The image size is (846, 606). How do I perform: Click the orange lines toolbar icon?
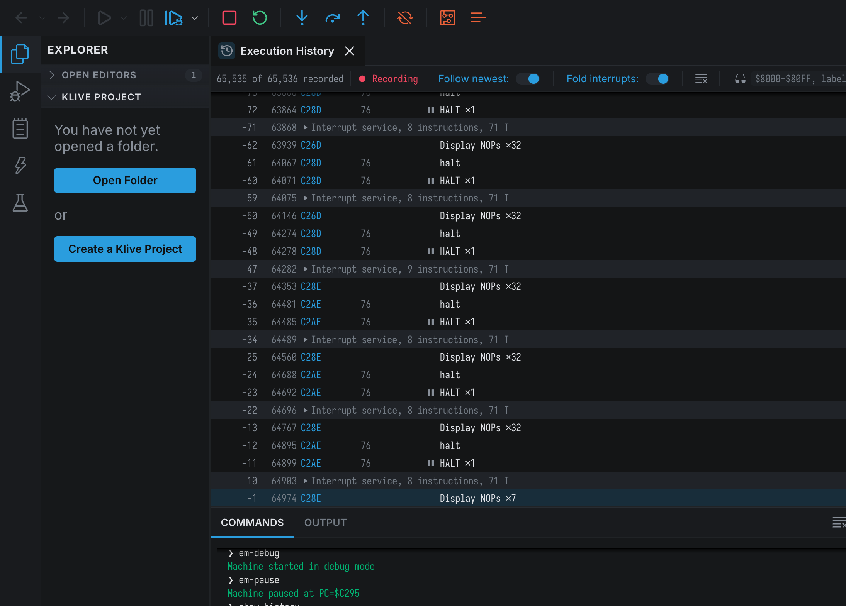tap(478, 18)
